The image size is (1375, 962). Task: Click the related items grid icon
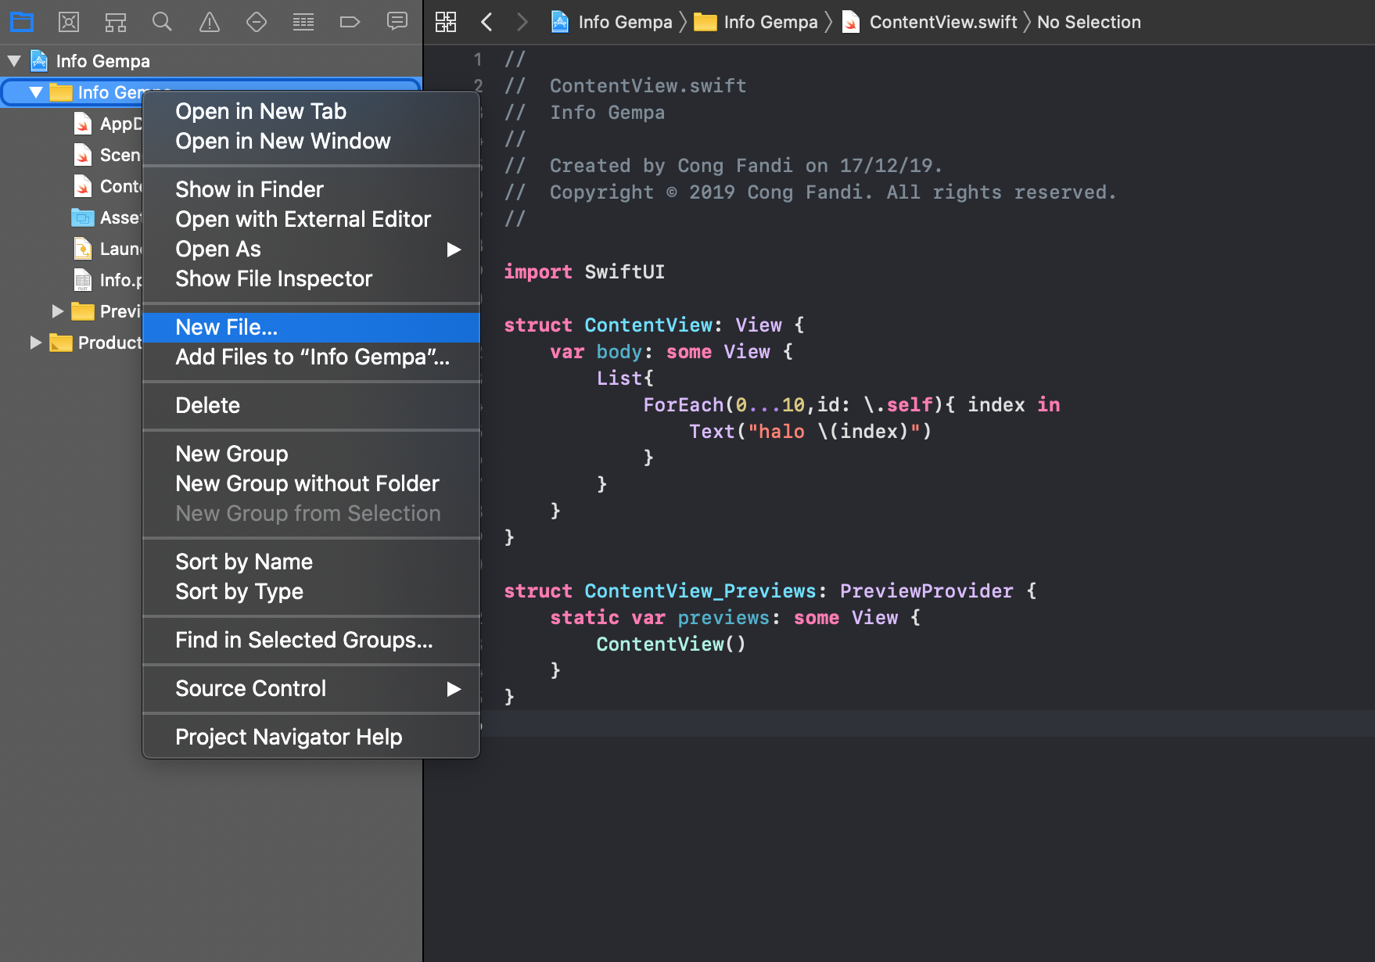click(x=446, y=22)
